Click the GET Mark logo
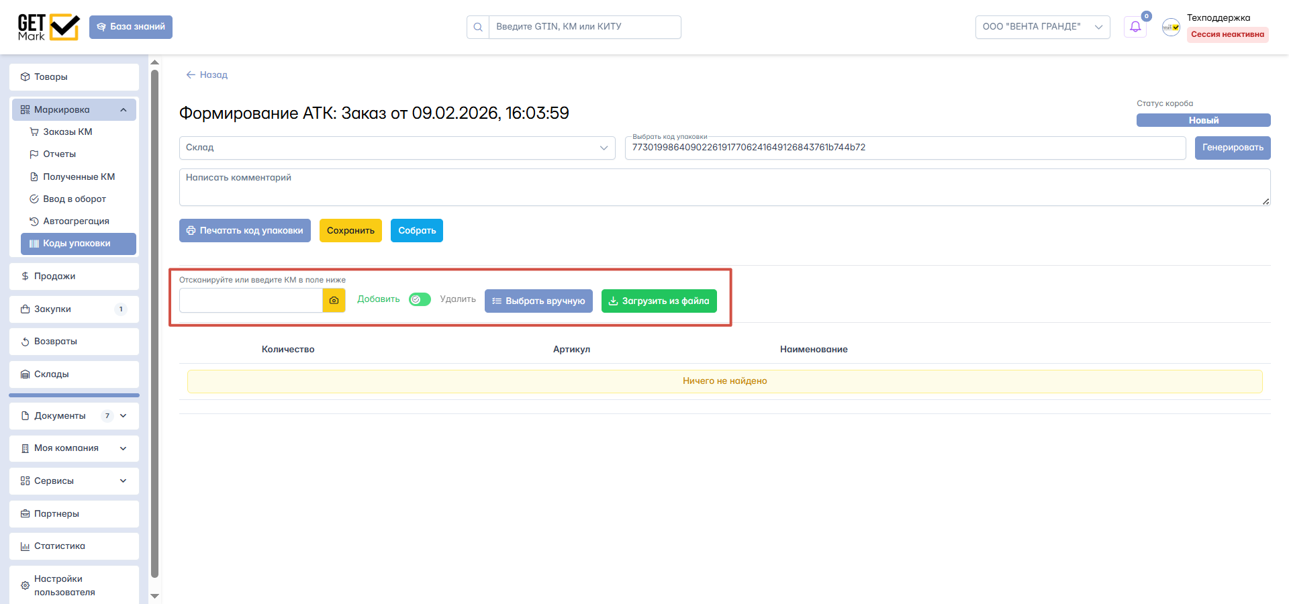The width and height of the screenshot is (1289, 604). [48, 27]
